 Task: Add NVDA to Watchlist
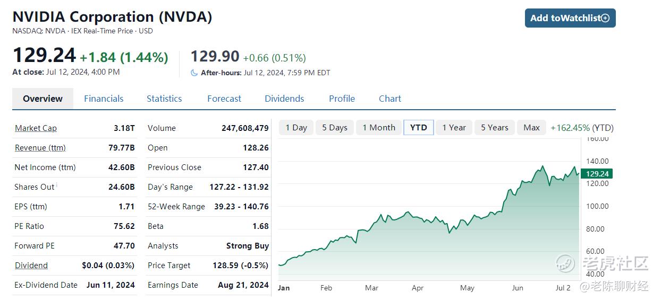point(570,18)
